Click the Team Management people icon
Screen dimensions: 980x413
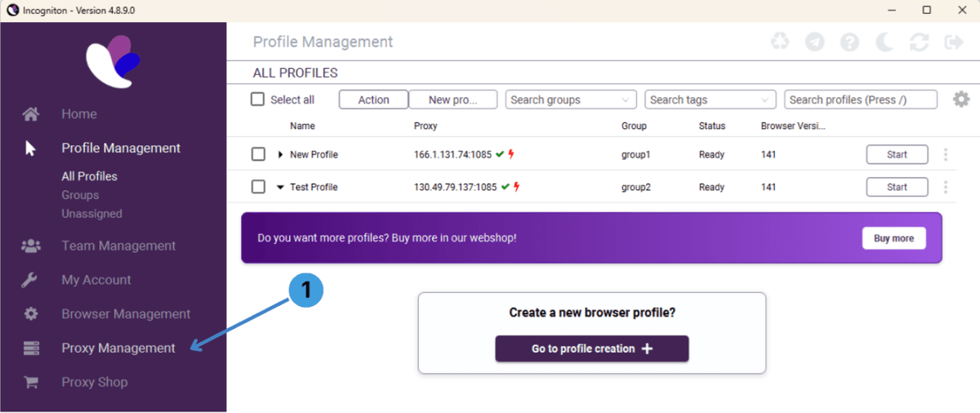[x=31, y=246]
